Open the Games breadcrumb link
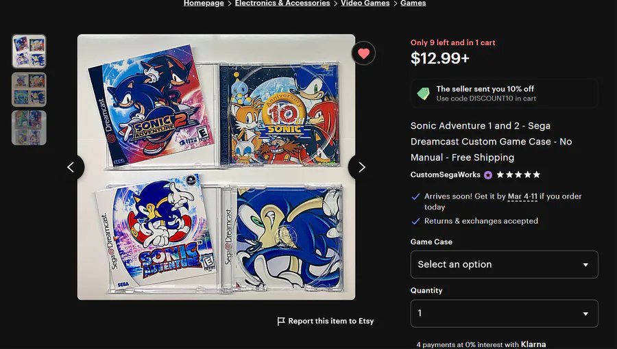 (413, 3)
